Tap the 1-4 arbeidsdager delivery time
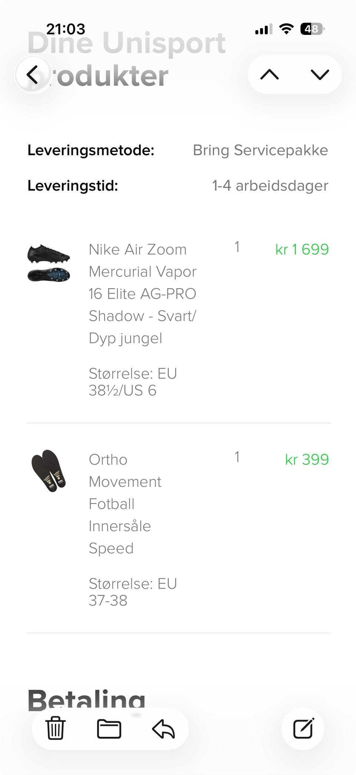 [270, 186]
